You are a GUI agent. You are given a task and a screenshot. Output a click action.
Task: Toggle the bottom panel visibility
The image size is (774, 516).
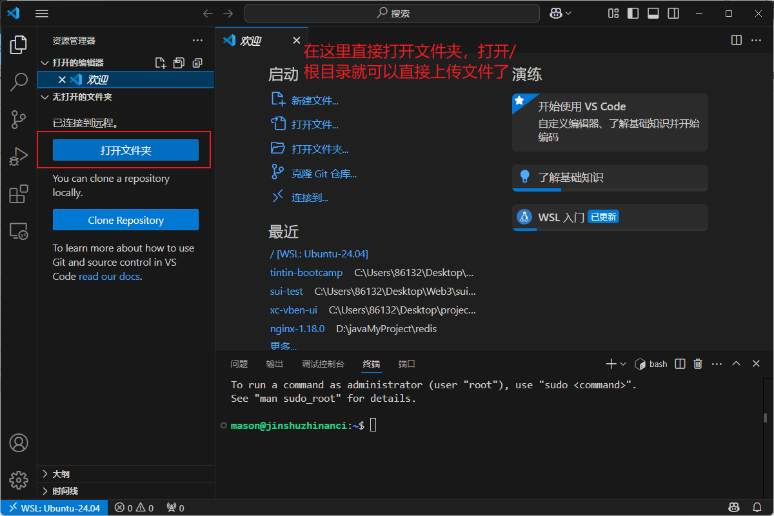coord(653,13)
